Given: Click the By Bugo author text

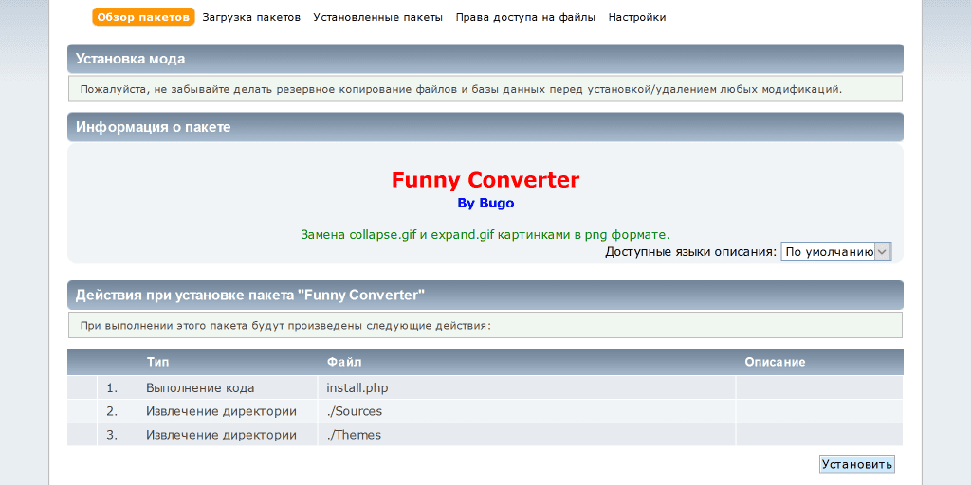Looking at the screenshot, I should (x=485, y=203).
